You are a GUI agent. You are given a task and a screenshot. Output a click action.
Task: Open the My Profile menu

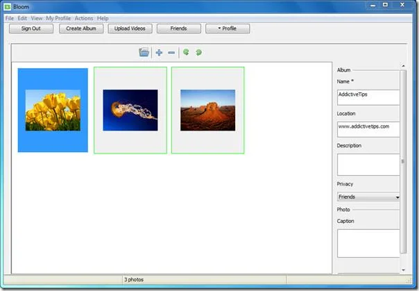coord(58,18)
